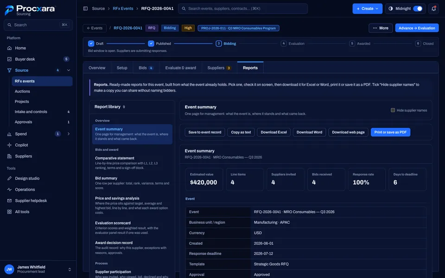Screen dimensions: 445x278
Task: Click the Published stage checkmark
Action: click(x=151, y=44)
